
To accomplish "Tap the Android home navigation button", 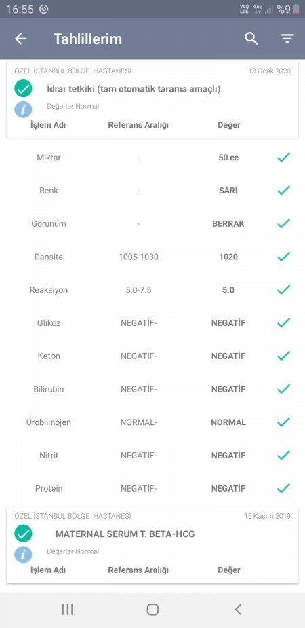I will [x=152, y=610].
